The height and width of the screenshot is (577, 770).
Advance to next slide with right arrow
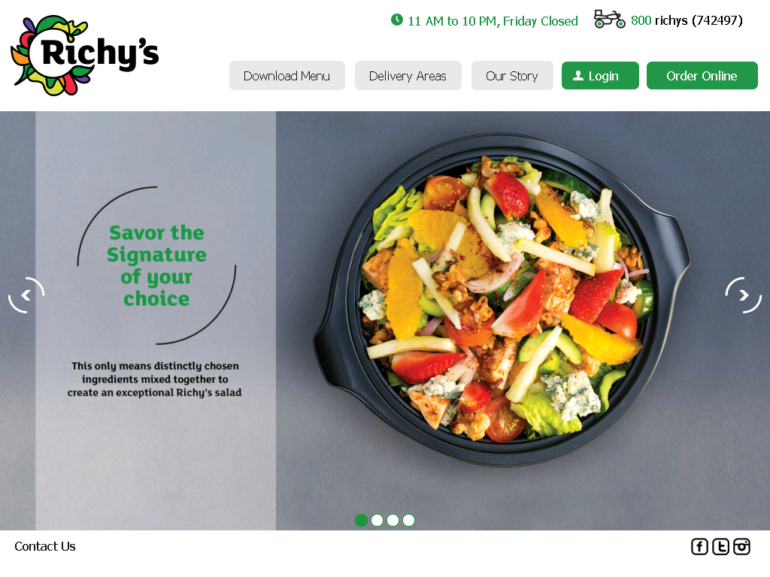tap(744, 295)
